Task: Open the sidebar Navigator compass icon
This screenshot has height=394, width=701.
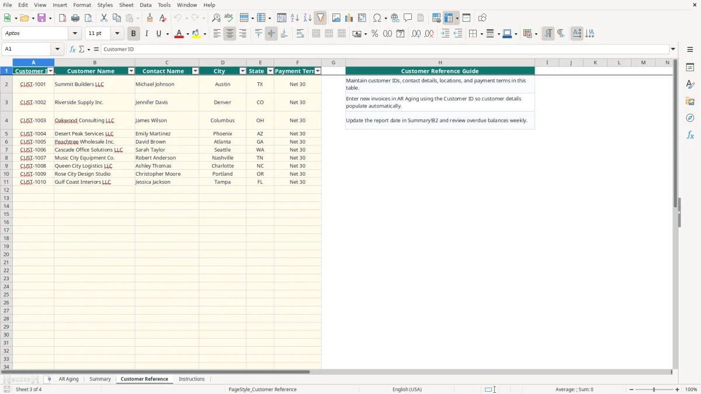Action: point(690,118)
